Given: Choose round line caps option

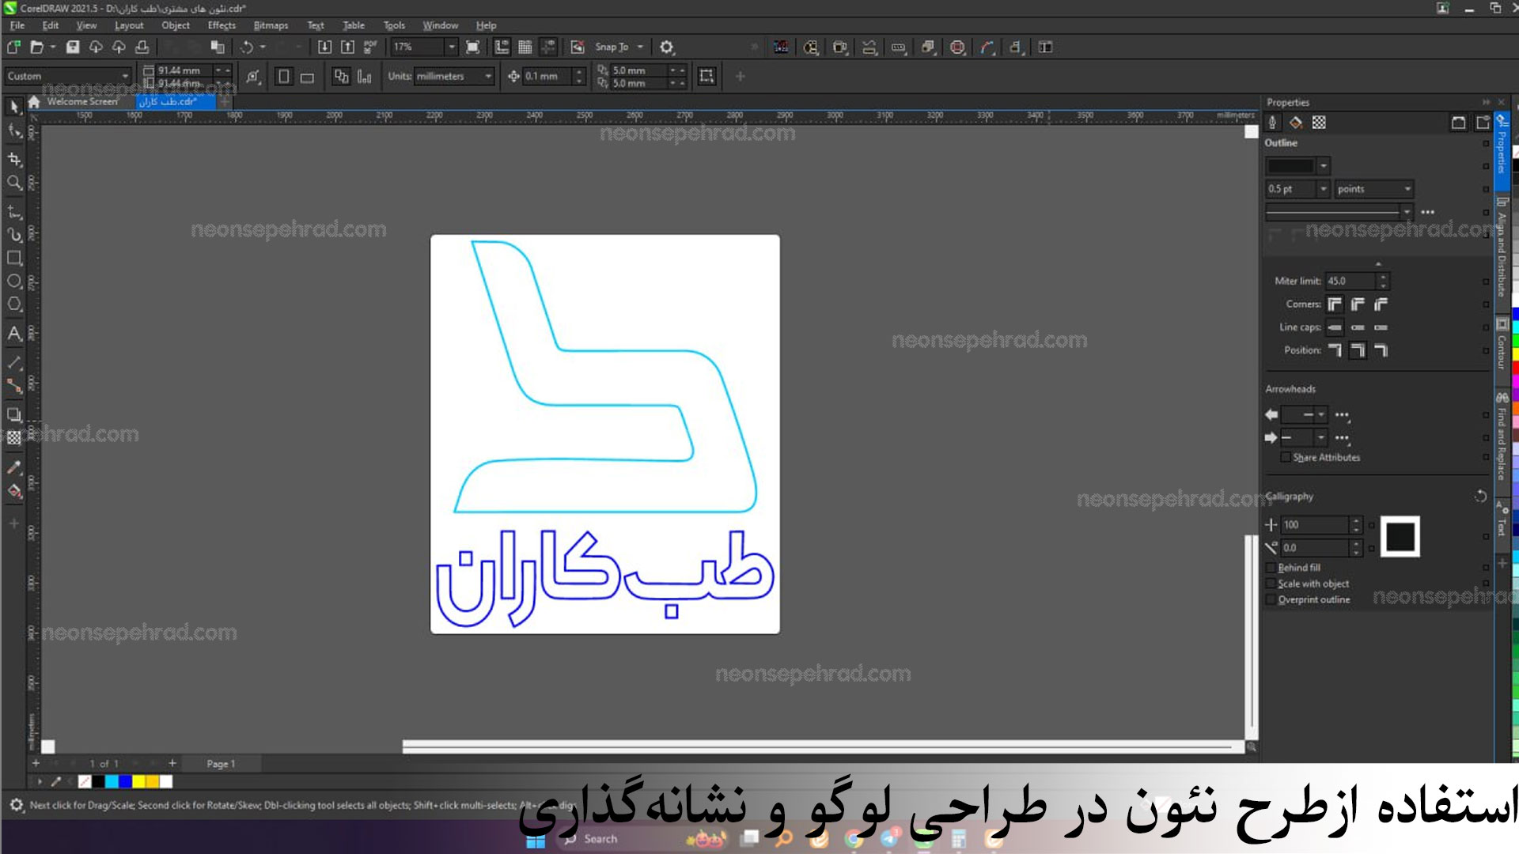Looking at the screenshot, I should (1358, 327).
